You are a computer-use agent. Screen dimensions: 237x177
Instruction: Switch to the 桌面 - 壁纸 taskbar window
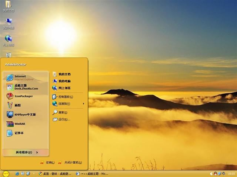coord(55,174)
